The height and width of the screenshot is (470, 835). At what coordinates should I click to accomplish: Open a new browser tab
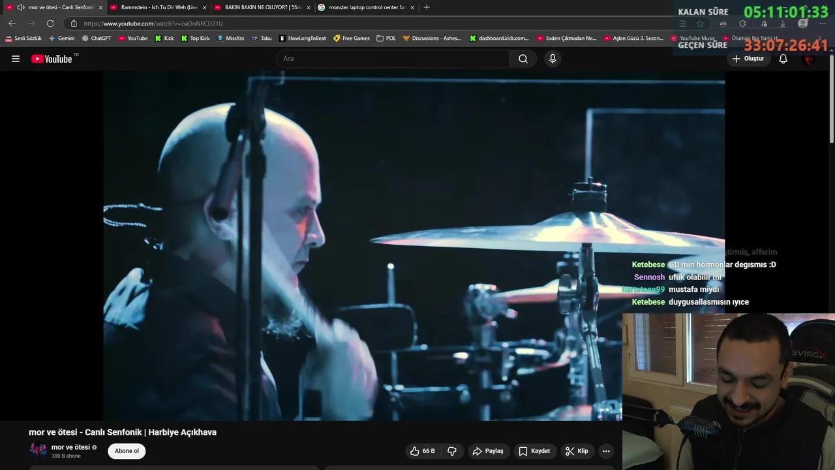427,7
